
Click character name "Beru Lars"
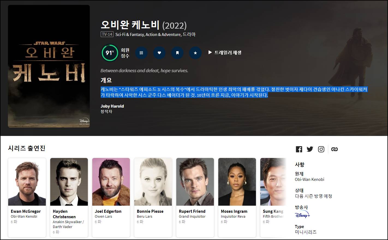[145, 217]
